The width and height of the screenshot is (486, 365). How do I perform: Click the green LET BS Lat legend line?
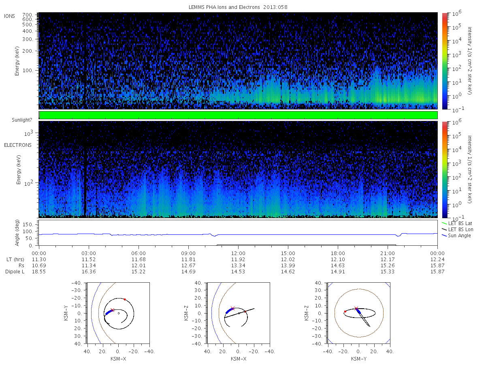443,223
